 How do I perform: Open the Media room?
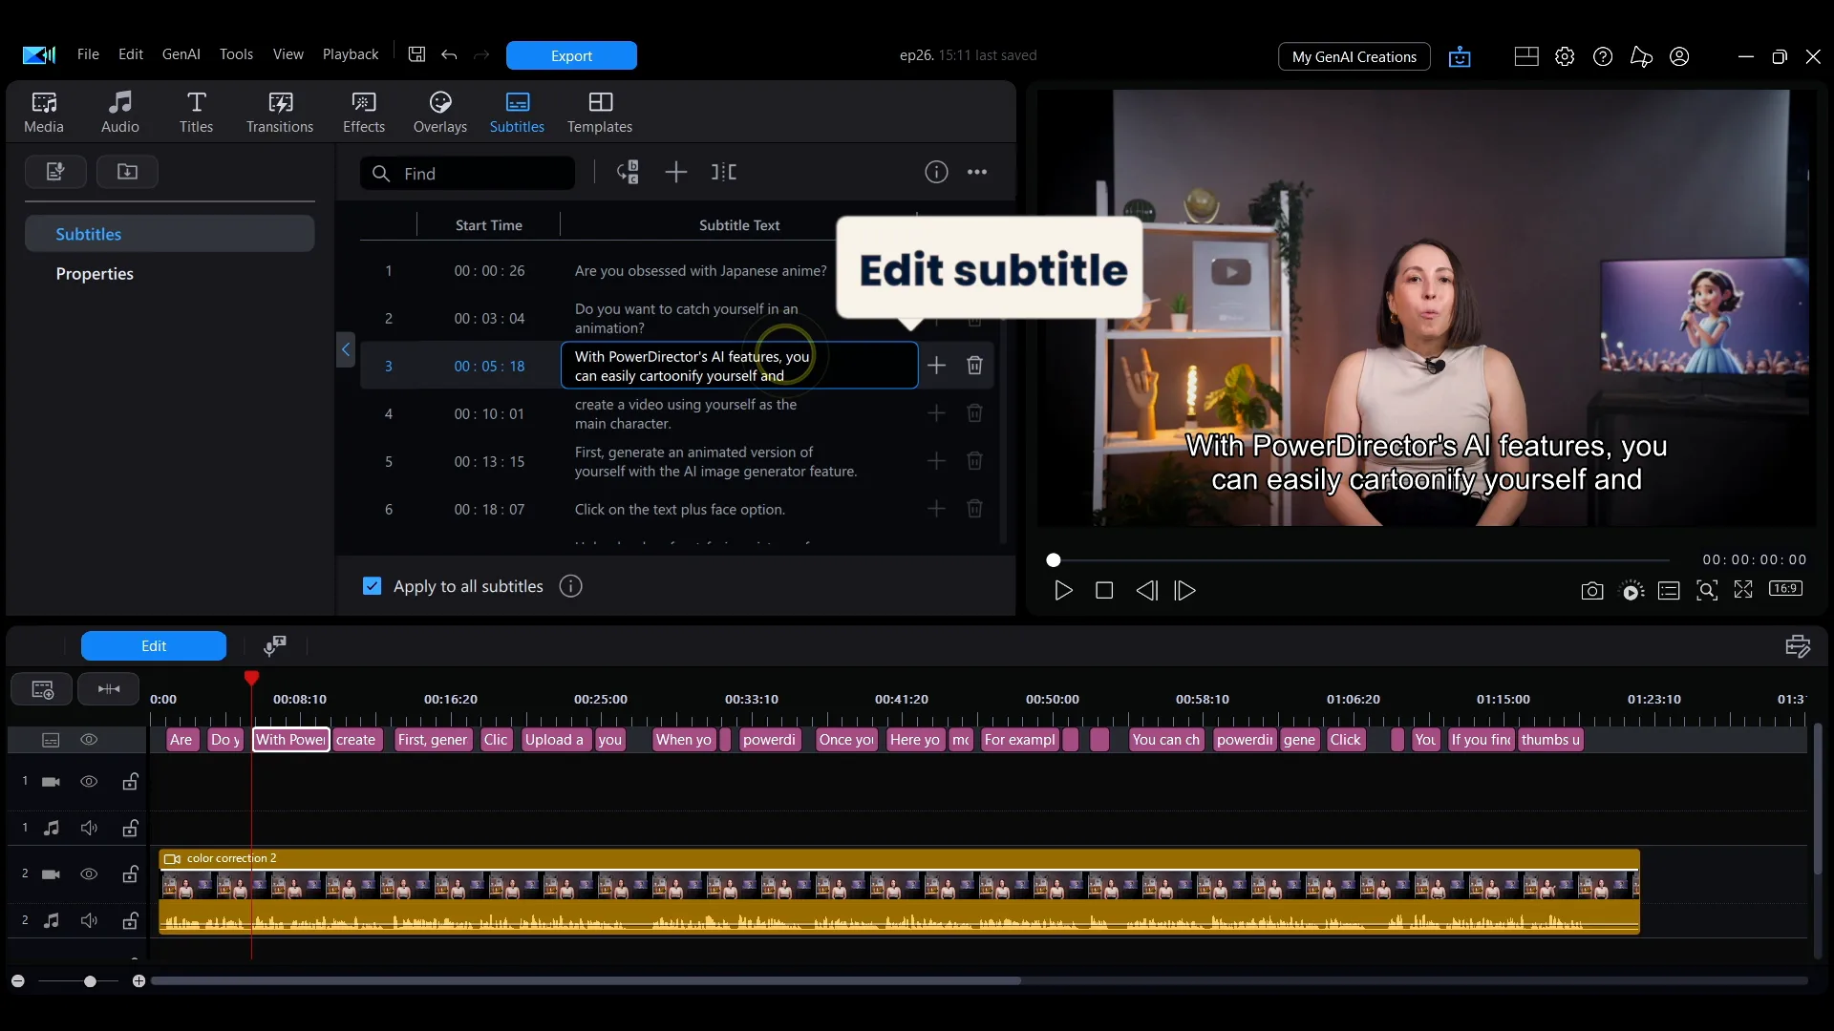point(44,113)
